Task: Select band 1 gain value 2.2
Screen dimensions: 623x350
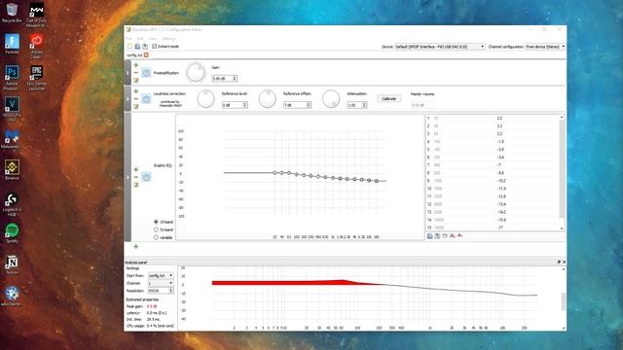Action: pyautogui.click(x=499, y=119)
